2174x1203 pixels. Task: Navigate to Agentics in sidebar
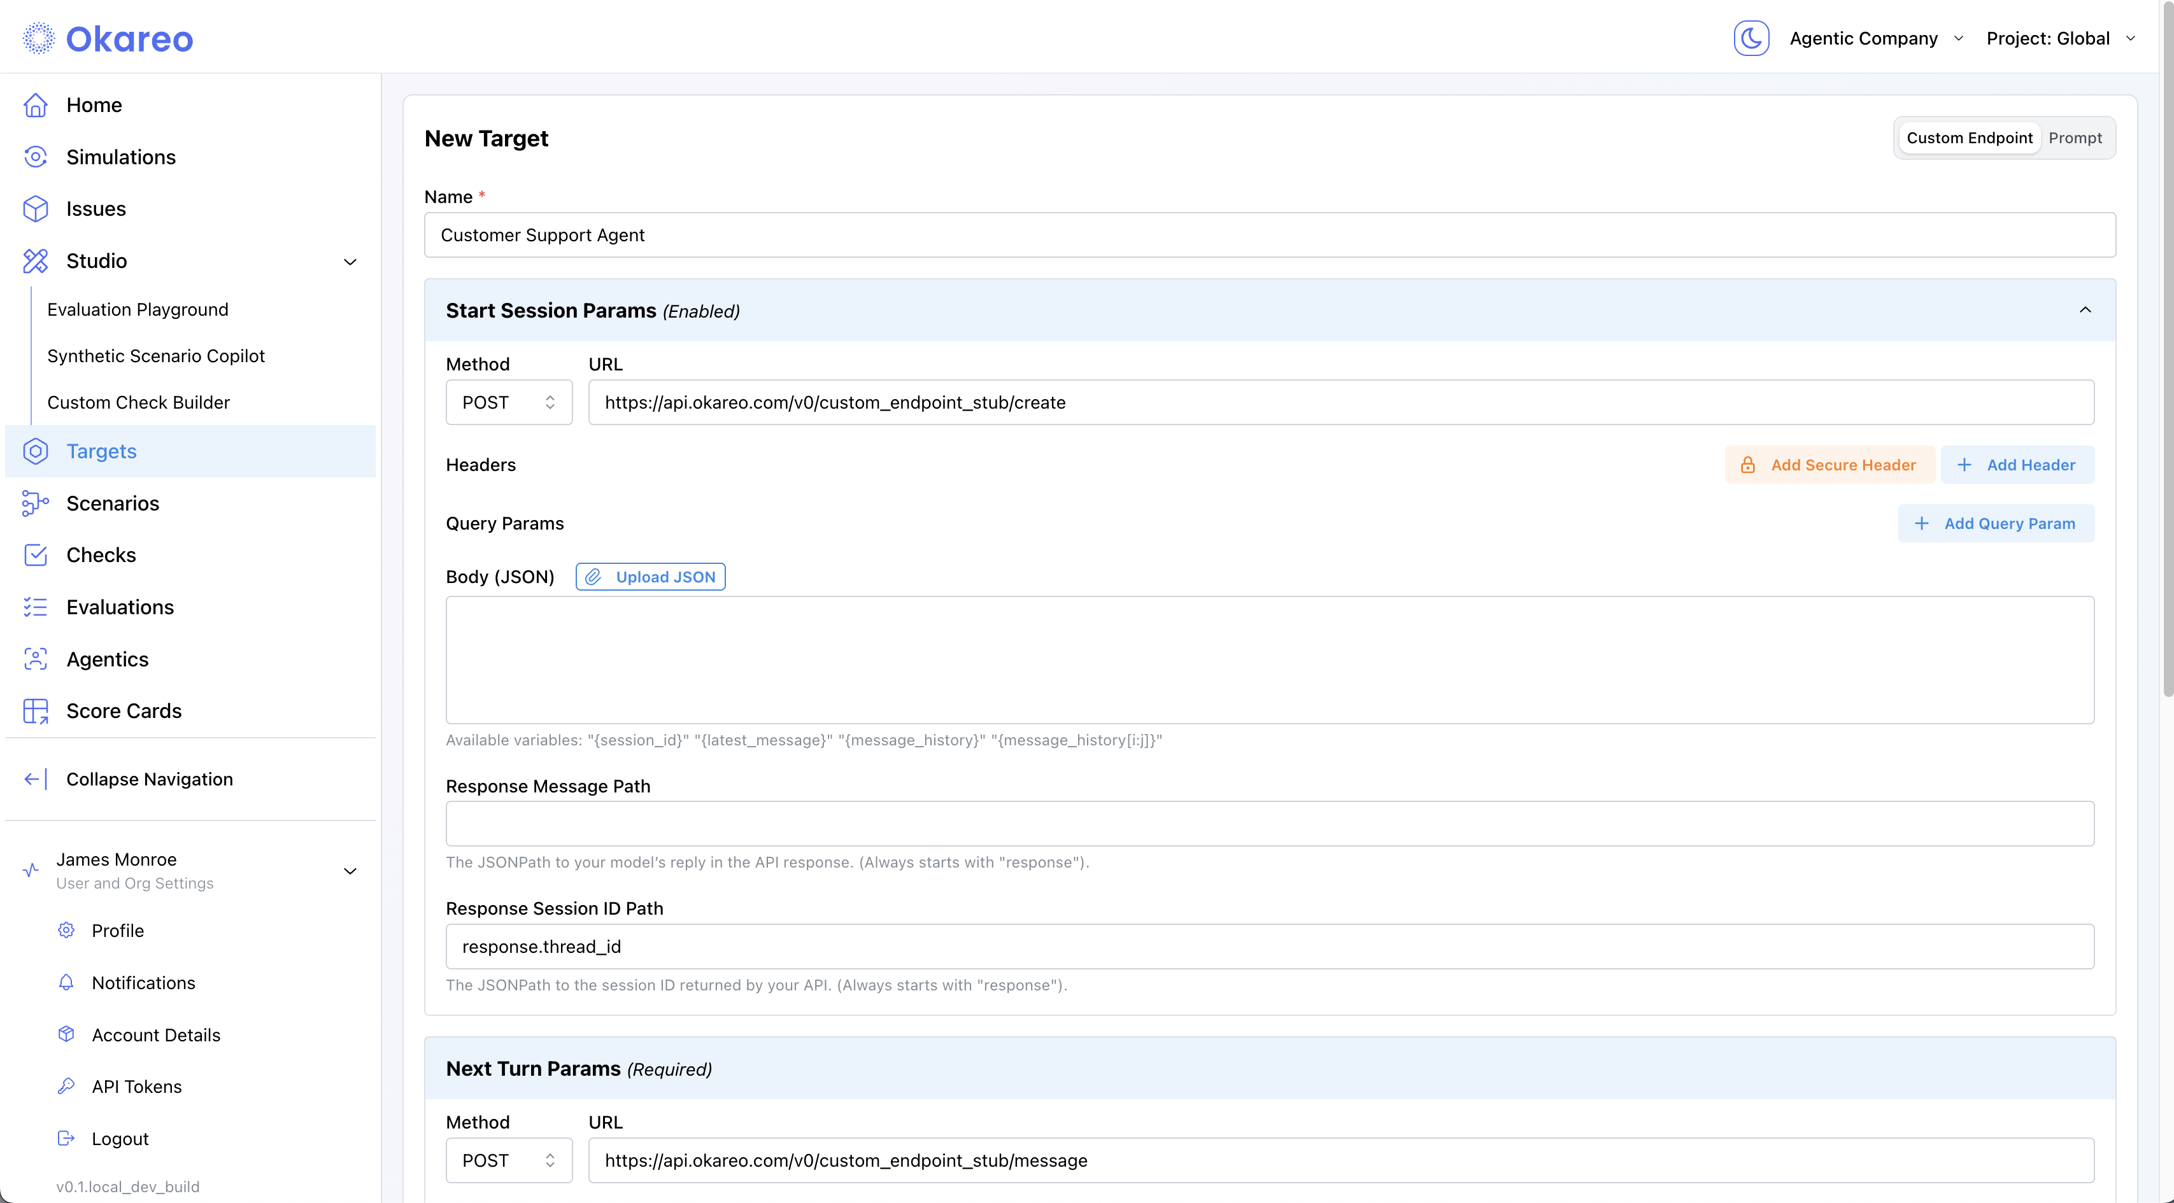coord(107,659)
